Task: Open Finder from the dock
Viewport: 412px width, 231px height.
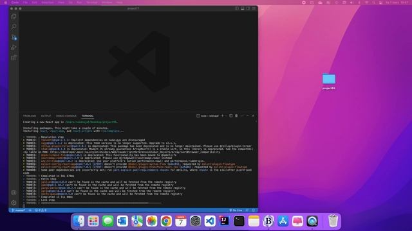Action: (79, 221)
